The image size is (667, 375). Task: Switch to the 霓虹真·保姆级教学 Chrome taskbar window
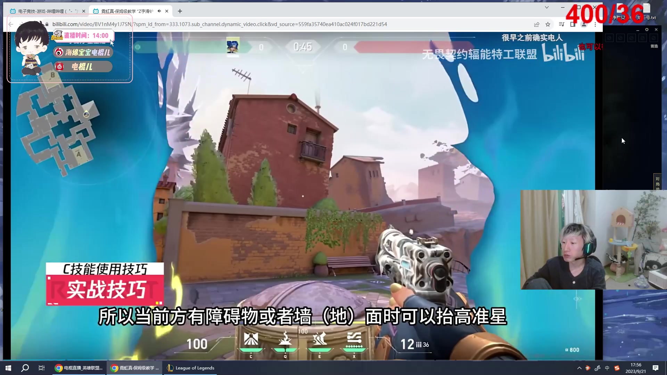(135, 368)
